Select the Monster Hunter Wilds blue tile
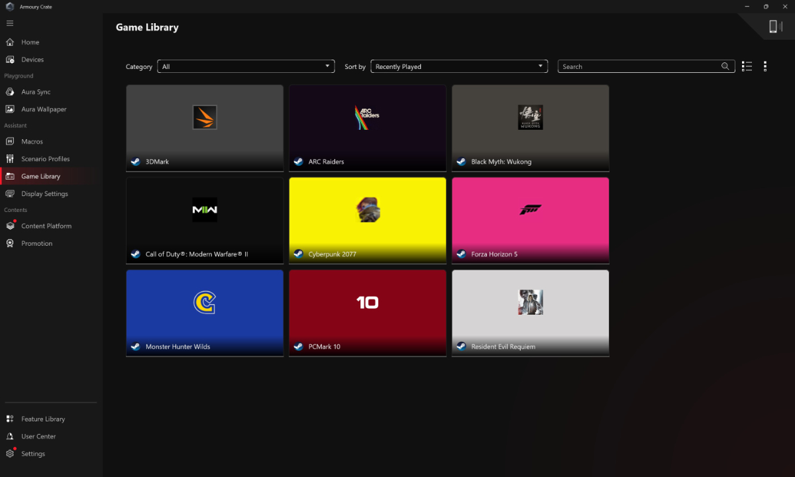Image resolution: width=795 pixels, height=477 pixels. [x=205, y=313]
